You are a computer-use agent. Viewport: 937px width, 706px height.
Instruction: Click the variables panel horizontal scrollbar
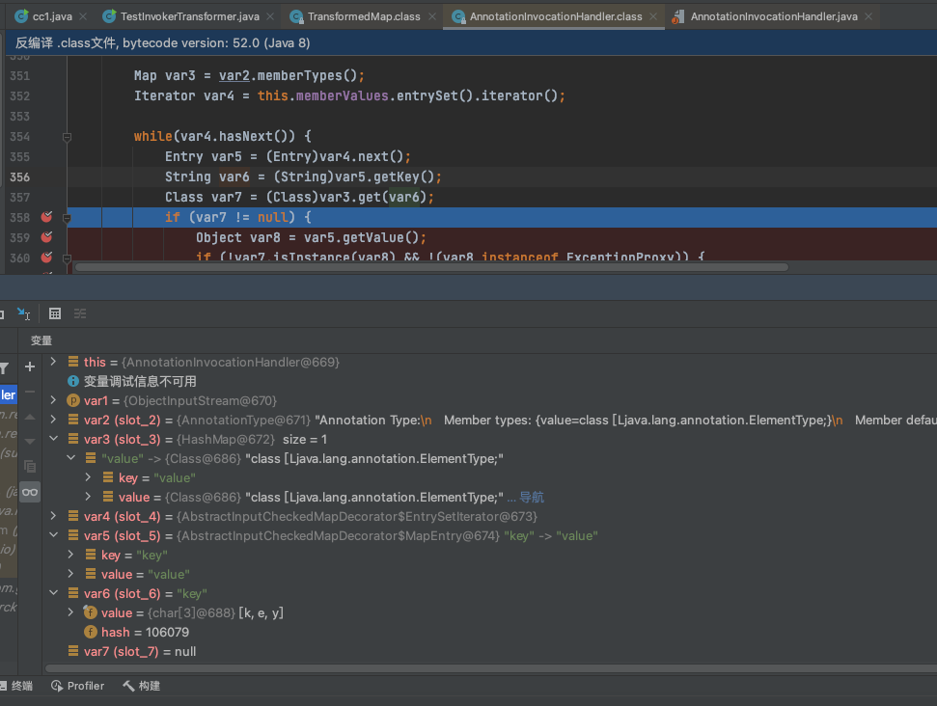tap(490, 668)
